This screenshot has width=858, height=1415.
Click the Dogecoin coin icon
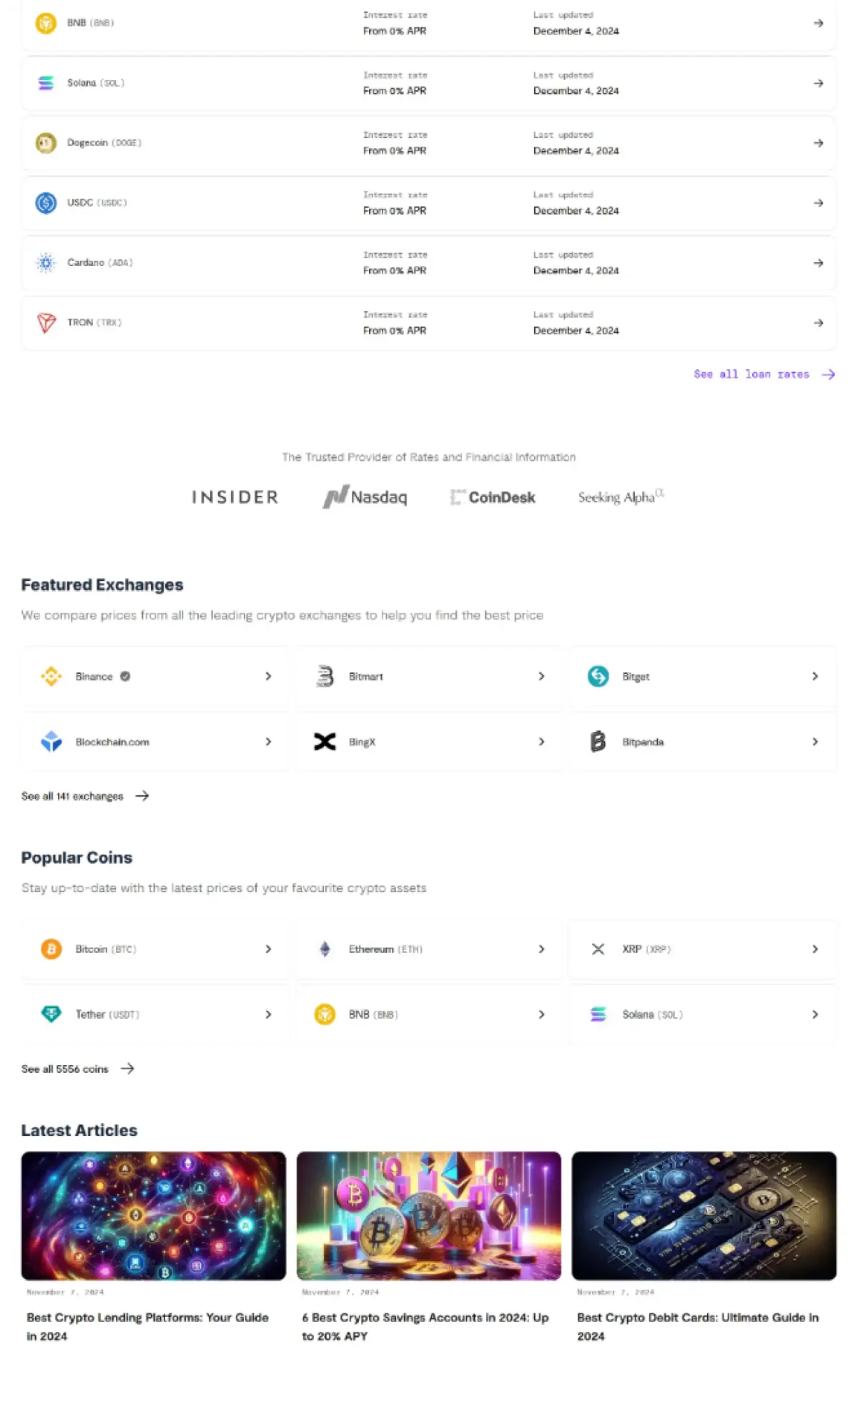46,143
